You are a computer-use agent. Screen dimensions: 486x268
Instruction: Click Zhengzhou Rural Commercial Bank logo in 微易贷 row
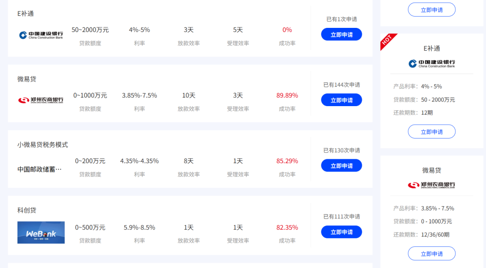41,100
